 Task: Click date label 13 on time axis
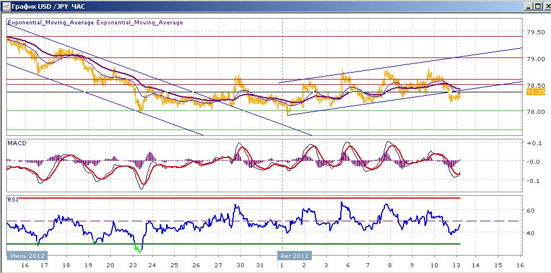(456, 264)
